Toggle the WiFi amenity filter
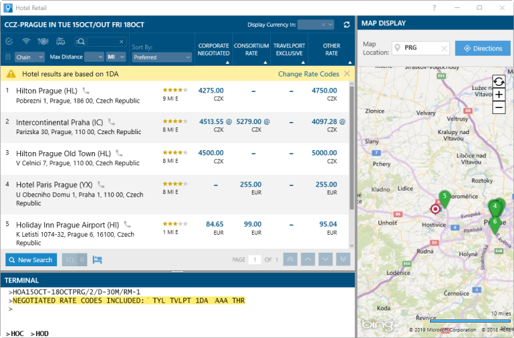 coord(26,42)
